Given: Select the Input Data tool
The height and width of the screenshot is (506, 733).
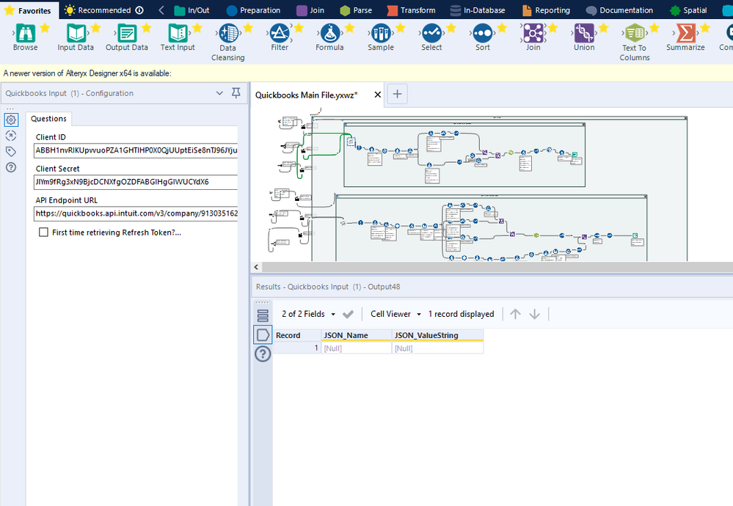Looking at the screenshot, I should tap(76, 33).
